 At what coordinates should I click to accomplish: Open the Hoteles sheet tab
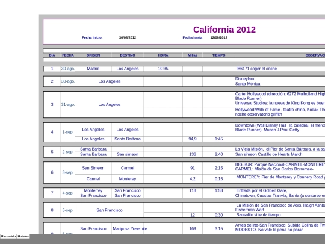23,236
